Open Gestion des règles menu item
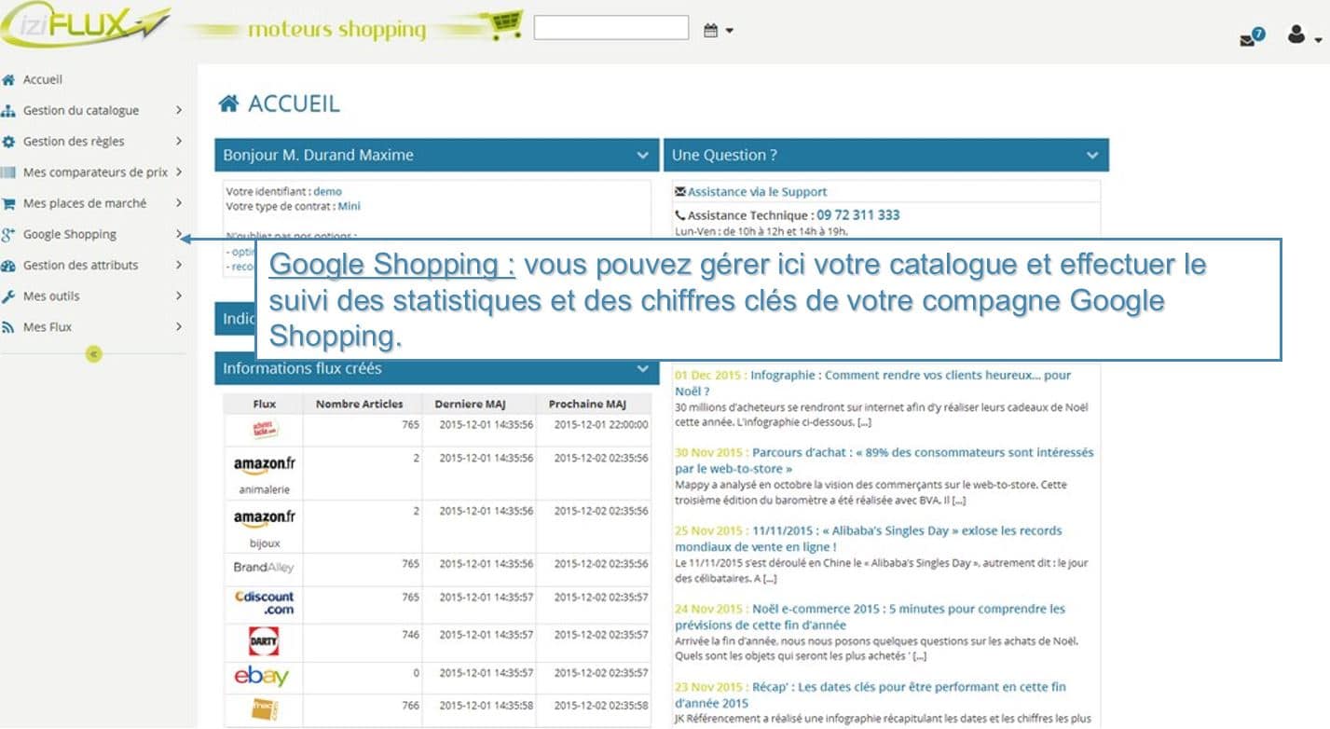Viewport: 1330px width, 729px height. click(x=74, y=142)
